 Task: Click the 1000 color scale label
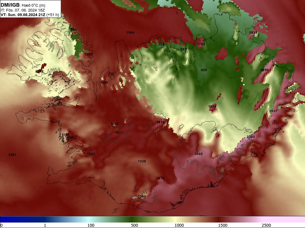[x=179, y=225]
